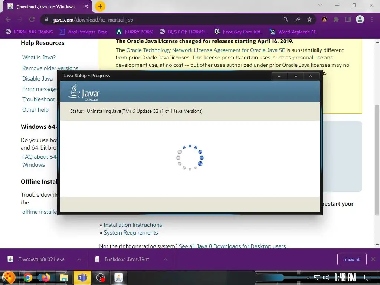Screen dimensions: 380x285
Task: Close the Java Setup - Progress window
Action: pos(311,76)
